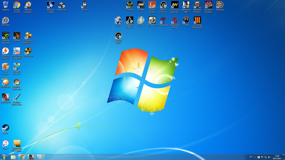Select the GeForce Experience icon
The width and height of the screenshot is (285, 160).
point(5,36)
